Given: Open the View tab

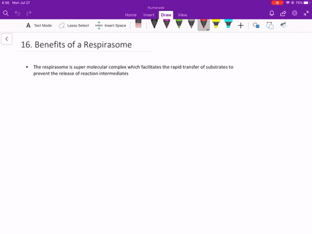Looking at the screenshot, I should coord(183,15).
